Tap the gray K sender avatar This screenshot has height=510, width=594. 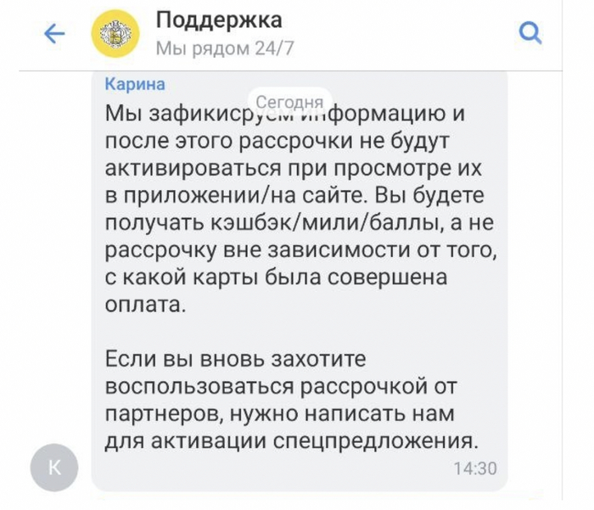53,468
